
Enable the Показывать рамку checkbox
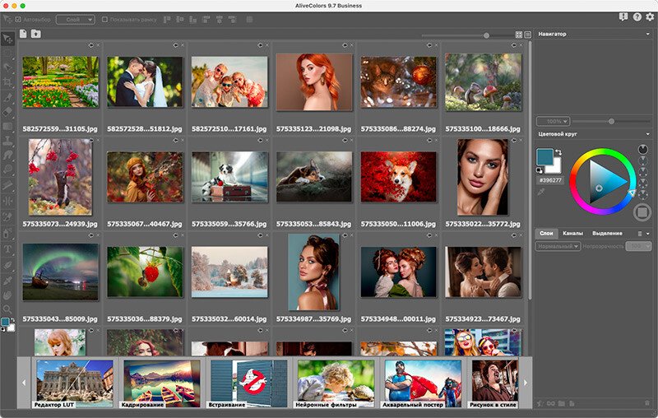105,19
